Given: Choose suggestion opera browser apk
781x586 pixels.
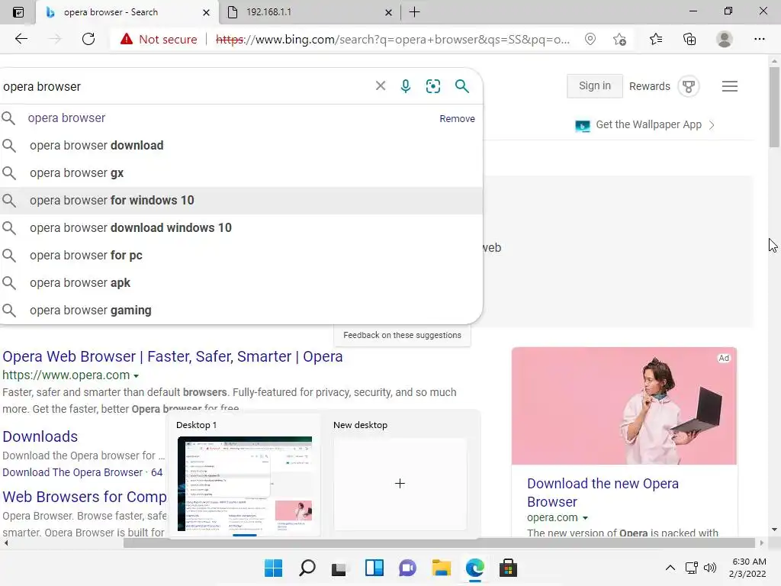Looking at the screenshot, I should click(x=241, y=282).
